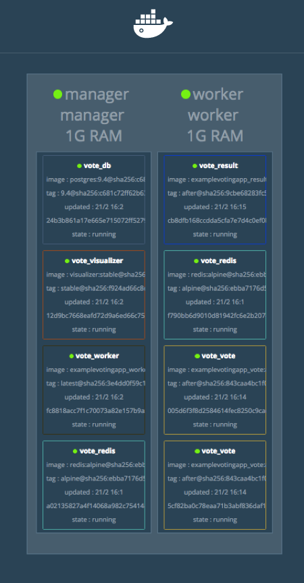This screenshot has width=304, height=583.
Task: Select the vote_vote container ID starting 5cf82ba0
Action: 217,506
